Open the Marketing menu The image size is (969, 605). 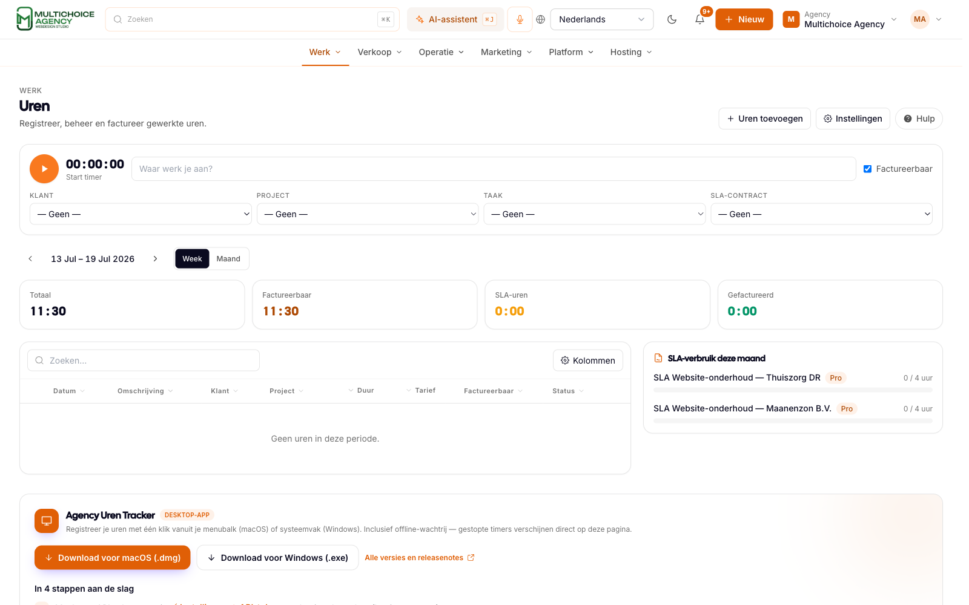506,52
